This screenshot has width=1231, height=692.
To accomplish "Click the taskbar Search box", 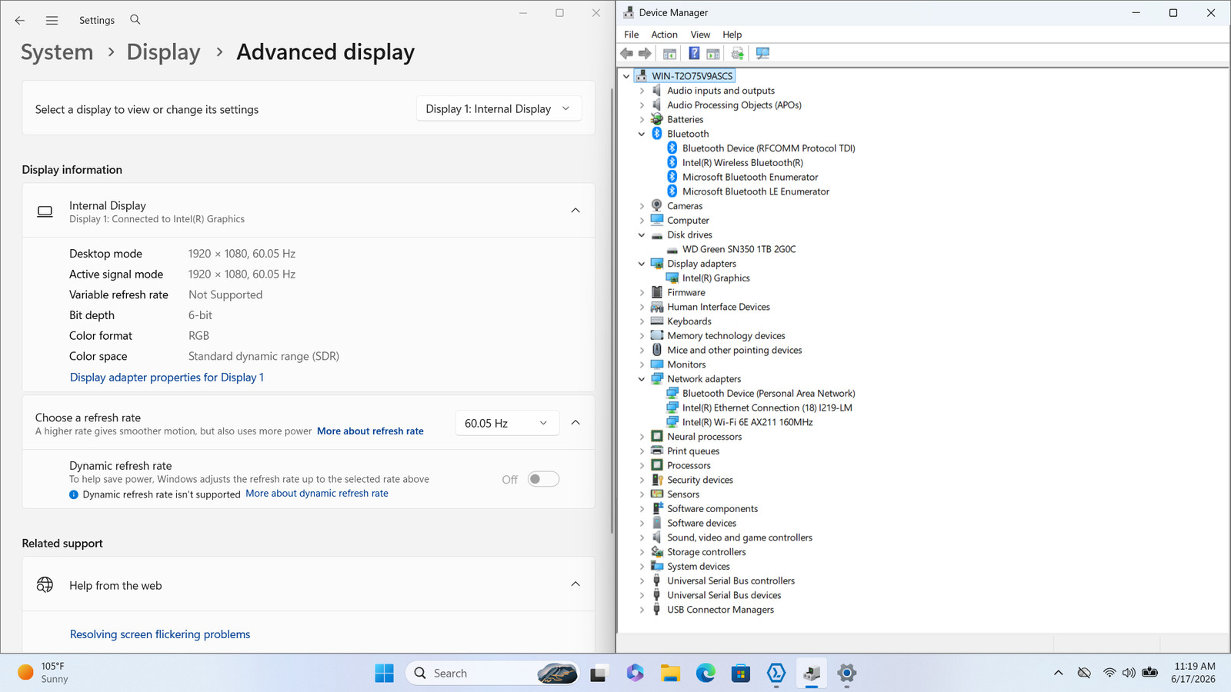I will tap(492, 674).
